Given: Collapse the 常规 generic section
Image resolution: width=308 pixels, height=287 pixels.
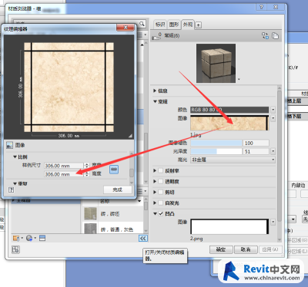Looking at the screenshot, I should [x=155, y=101].
